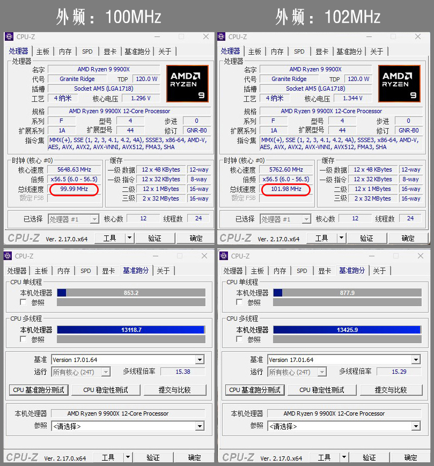Click multi-thread score bar 13425.9
Image resolution: width=434 pixels, height=466 pixels.
coord(347,330)
